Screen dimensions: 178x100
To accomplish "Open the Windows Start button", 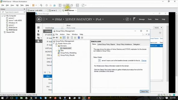I will (x=2, y=98).
